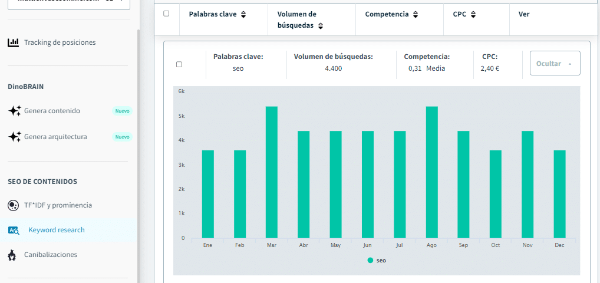Open the Tracking de posiciones link
Viewport: 600px width, 283px height.
[60, 42]
